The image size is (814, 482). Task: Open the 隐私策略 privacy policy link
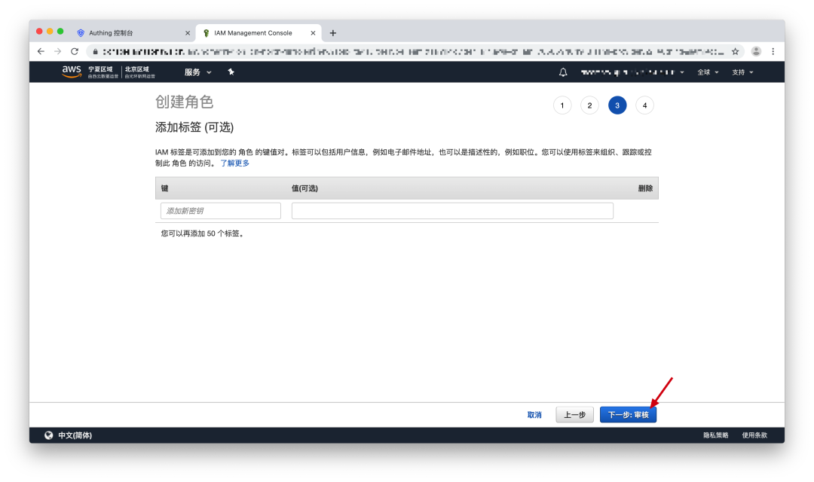click(716, 435)
